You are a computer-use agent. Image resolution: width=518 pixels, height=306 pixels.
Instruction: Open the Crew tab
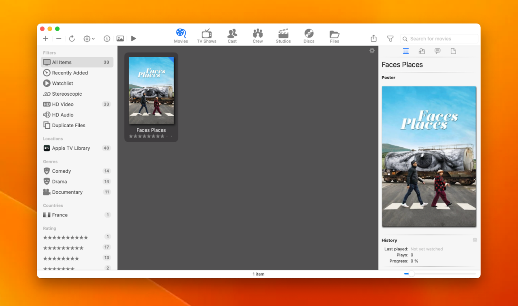(258, 36)
